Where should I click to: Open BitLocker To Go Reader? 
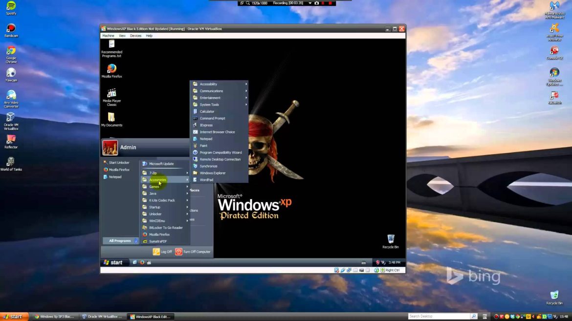(165, 228)
